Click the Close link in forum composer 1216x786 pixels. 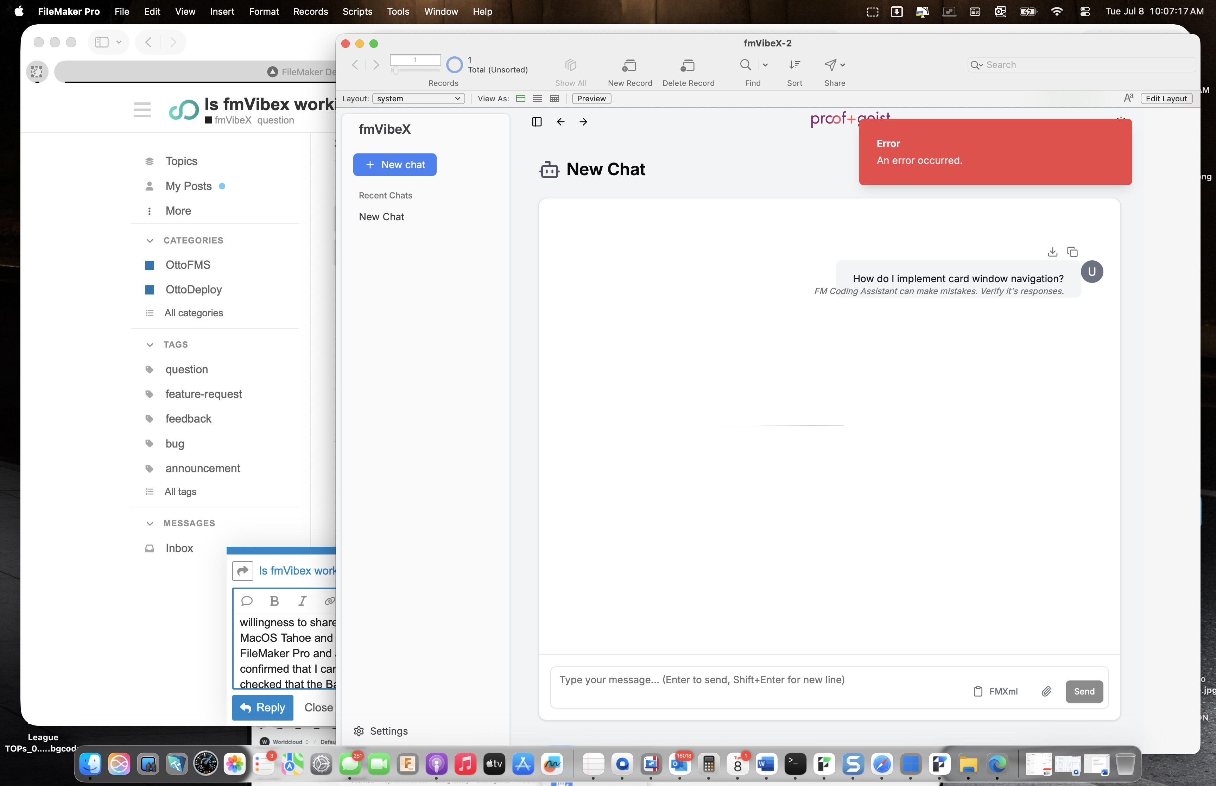[318, 708]
